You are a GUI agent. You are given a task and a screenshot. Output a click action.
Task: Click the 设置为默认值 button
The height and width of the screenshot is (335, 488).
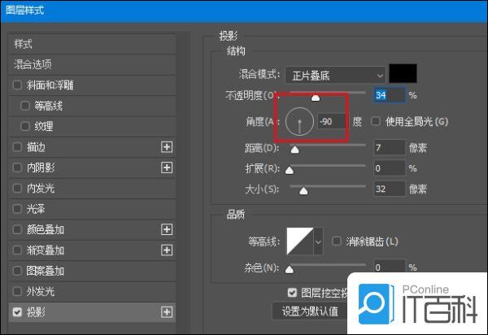coord(310,311)
